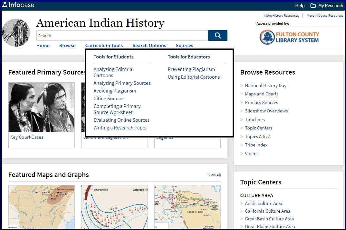
Task: Click the Help link in header
Action: pos(300,5)
